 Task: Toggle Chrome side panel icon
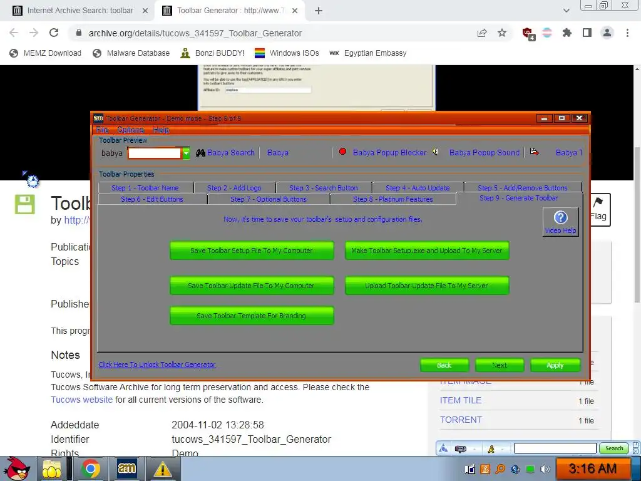click(x=587, y=33)
